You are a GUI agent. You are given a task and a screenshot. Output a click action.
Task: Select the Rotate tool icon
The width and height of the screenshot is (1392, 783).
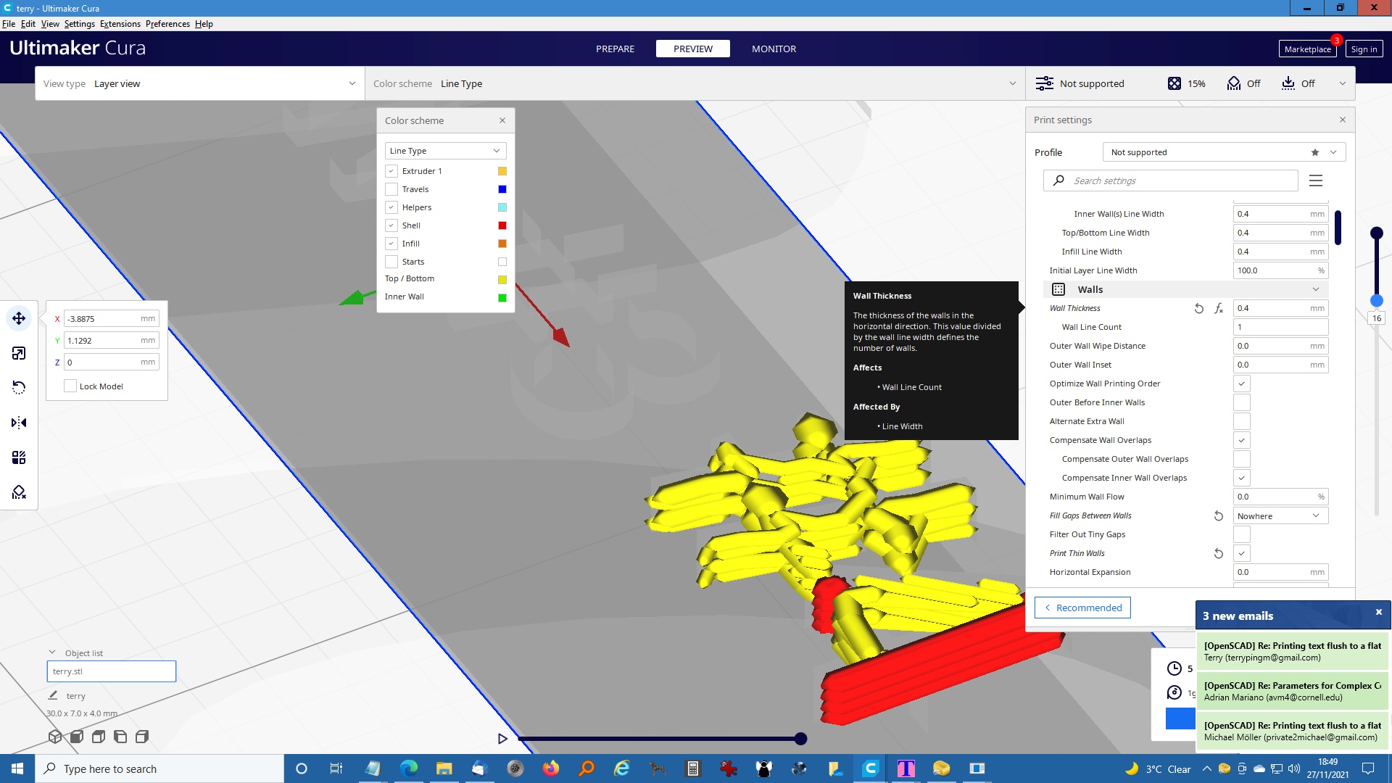tap(19, 388)
